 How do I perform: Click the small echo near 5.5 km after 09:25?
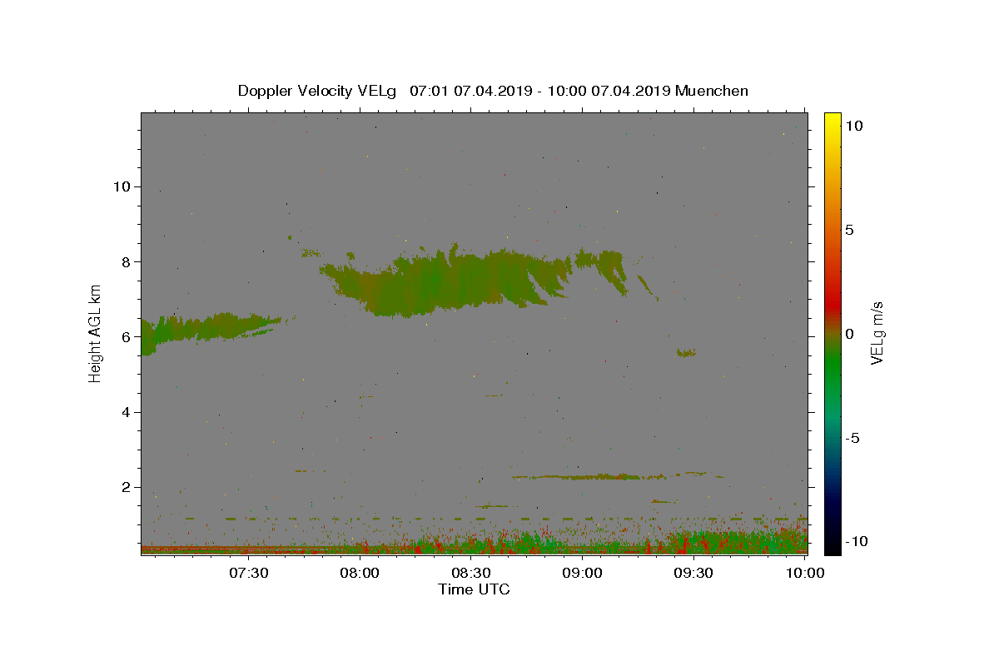pos(686,353)
